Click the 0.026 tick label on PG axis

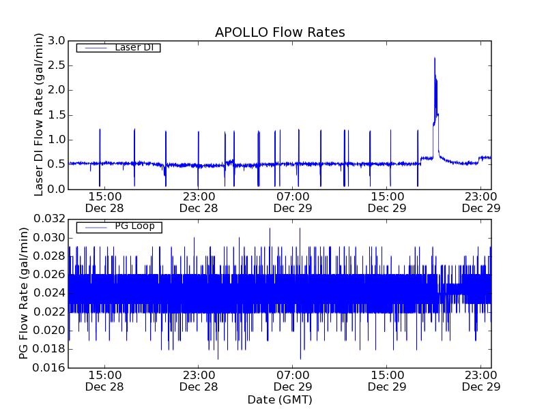point(49,275)
